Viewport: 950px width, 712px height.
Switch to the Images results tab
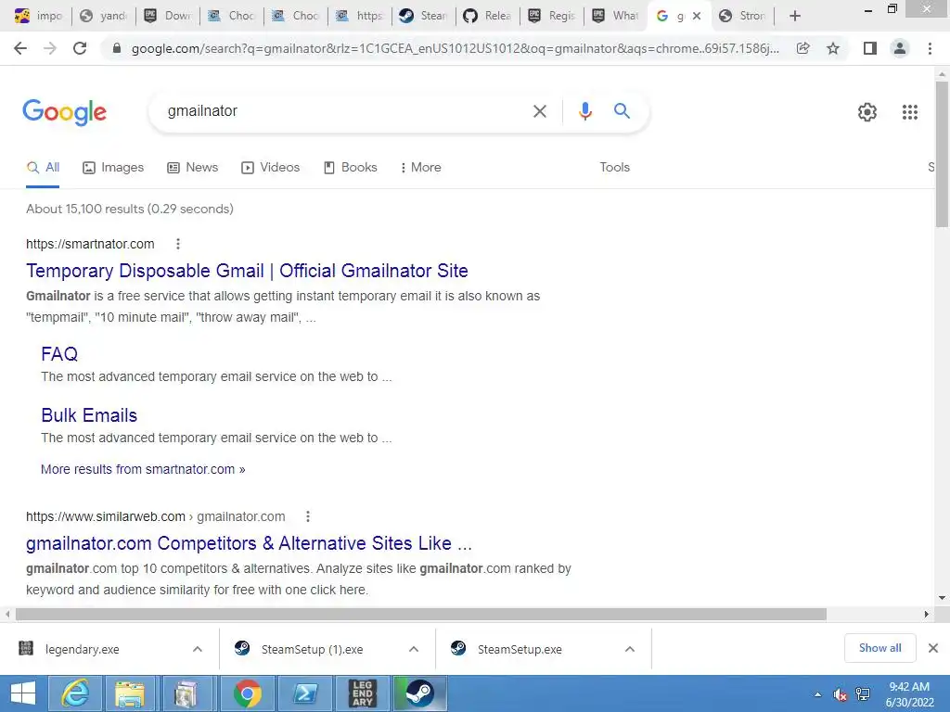point(113,167)
